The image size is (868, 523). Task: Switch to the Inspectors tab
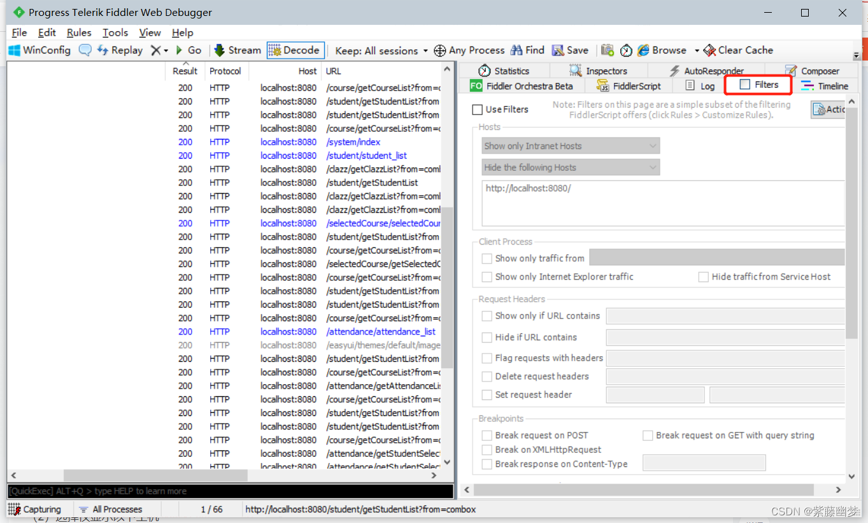click(x=599, y=71)
